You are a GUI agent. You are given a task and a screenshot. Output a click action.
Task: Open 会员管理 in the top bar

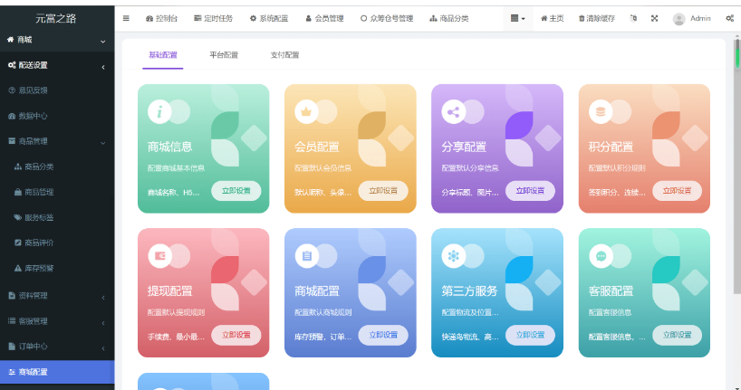point(324,18)
